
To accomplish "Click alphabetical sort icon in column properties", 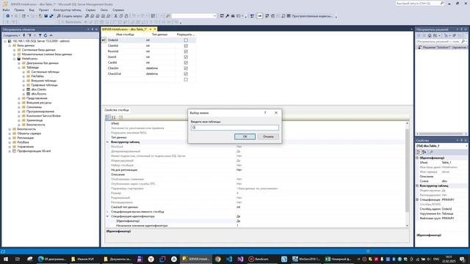I will [x=114, y=117].
